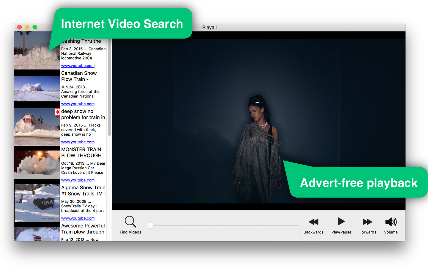The height and width of the screenshot is (267, 428).
Task: Skip forwards with the fast-forward icon
Action: pyautogui.click(x=367, y=222)
